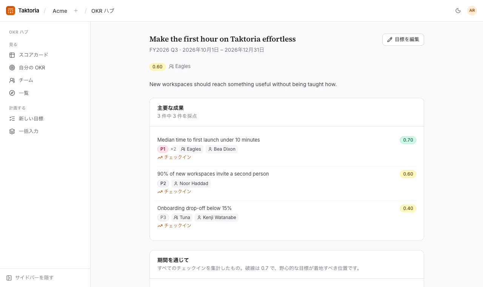Screen dimensions: 483x287
Task: Select 新しい目標 in the sidebar
Action: [45, 119]
